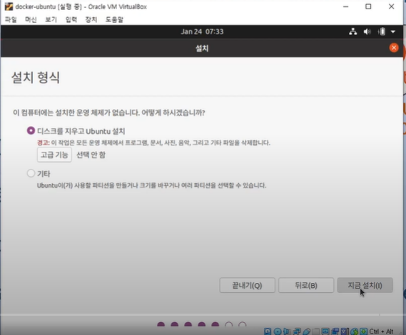Click the '선택 안 함' status text

[91, 155]
